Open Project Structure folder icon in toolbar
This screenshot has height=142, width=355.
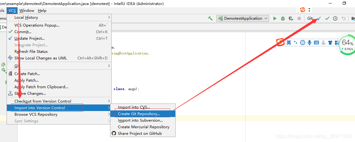click(x=353, y=18)
